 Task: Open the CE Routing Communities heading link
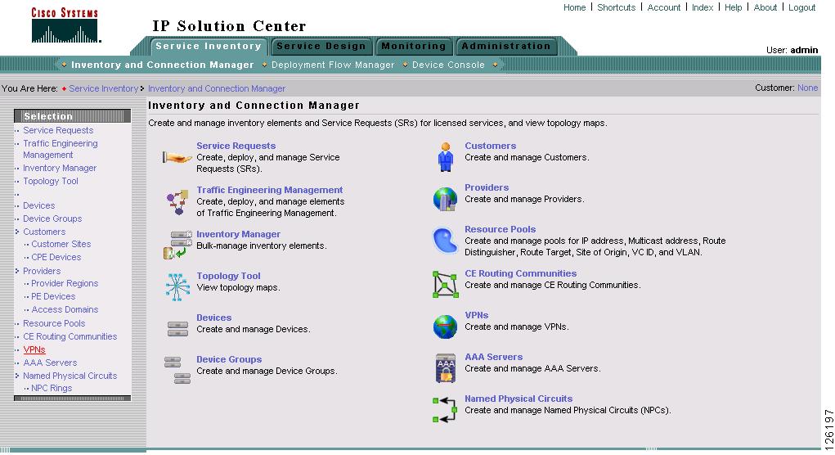pos(520,273)
